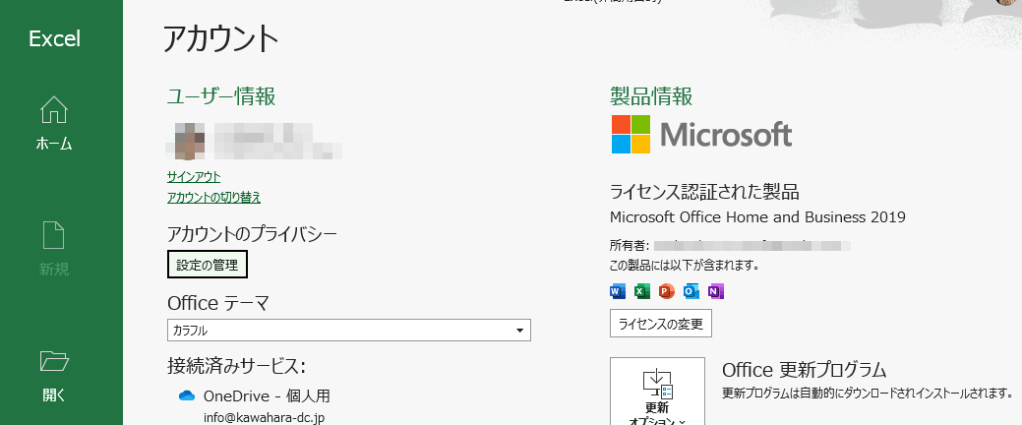Click 設定の管理 button
This screenshot has width=1022, height=425.
[208, 265]
